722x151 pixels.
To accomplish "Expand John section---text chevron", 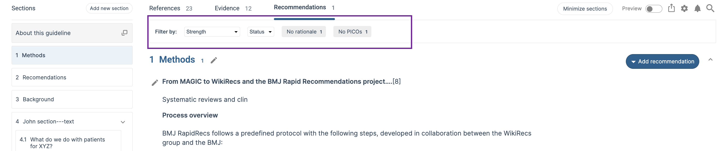I will coord(123,122).
